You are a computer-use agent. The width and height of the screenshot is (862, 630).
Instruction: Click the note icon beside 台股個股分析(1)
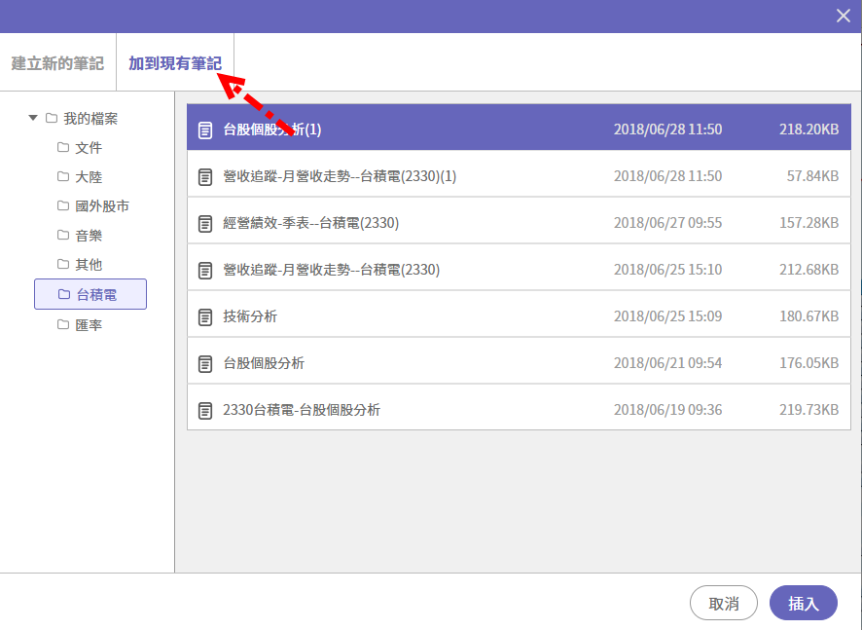click(x=205, y=130)
